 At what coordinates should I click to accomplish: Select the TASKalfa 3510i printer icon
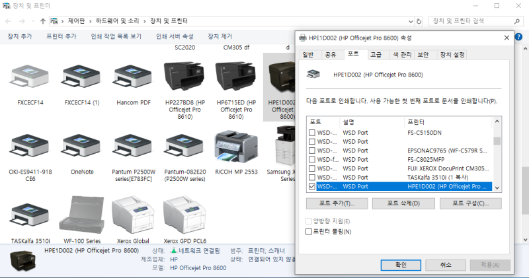pyautogui.click(x=30, y=215)
